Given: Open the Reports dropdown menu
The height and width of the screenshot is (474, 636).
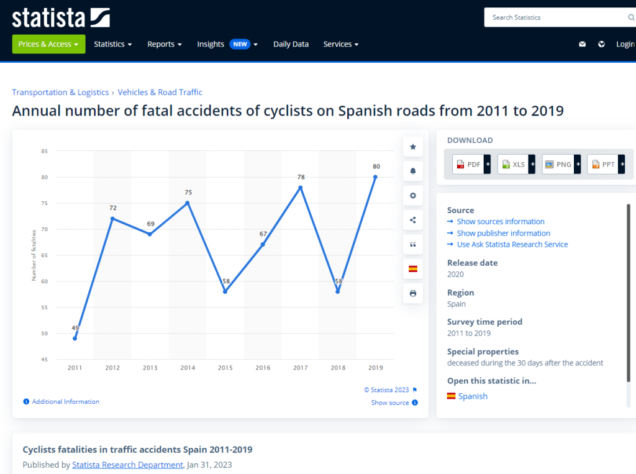Looking at the screenshot, I should click(164, 44).
